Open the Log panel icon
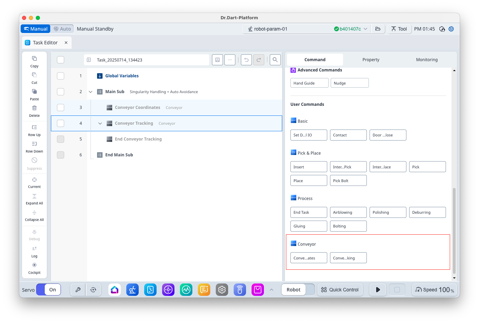The image size is (479, 323). [34, 249]
